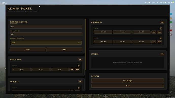Add a new boss point

pos(80,60)
